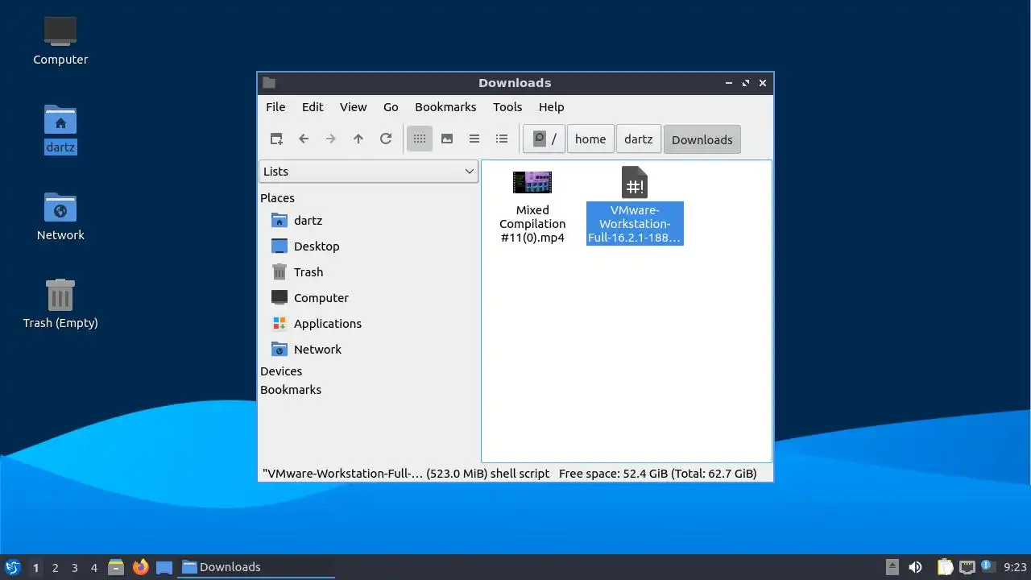Click the Bookmarks sidebar header
This screenshot has width=1031, height=580.
coord(291,389)
